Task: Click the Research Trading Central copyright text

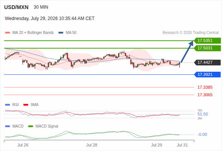Action: tap(190, 33)
